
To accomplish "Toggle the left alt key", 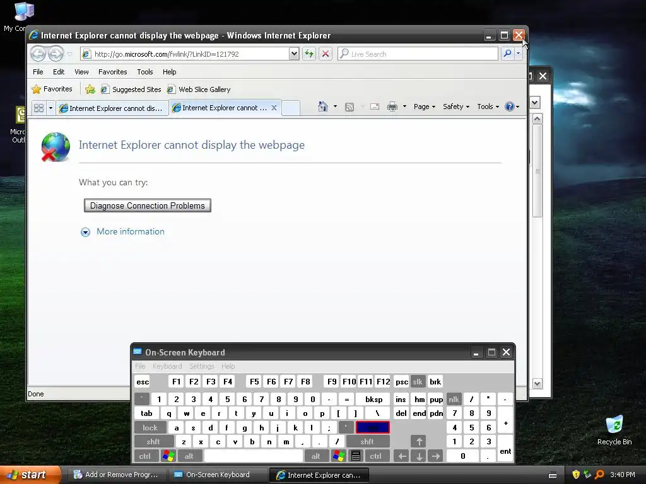I will pos(189,456).
